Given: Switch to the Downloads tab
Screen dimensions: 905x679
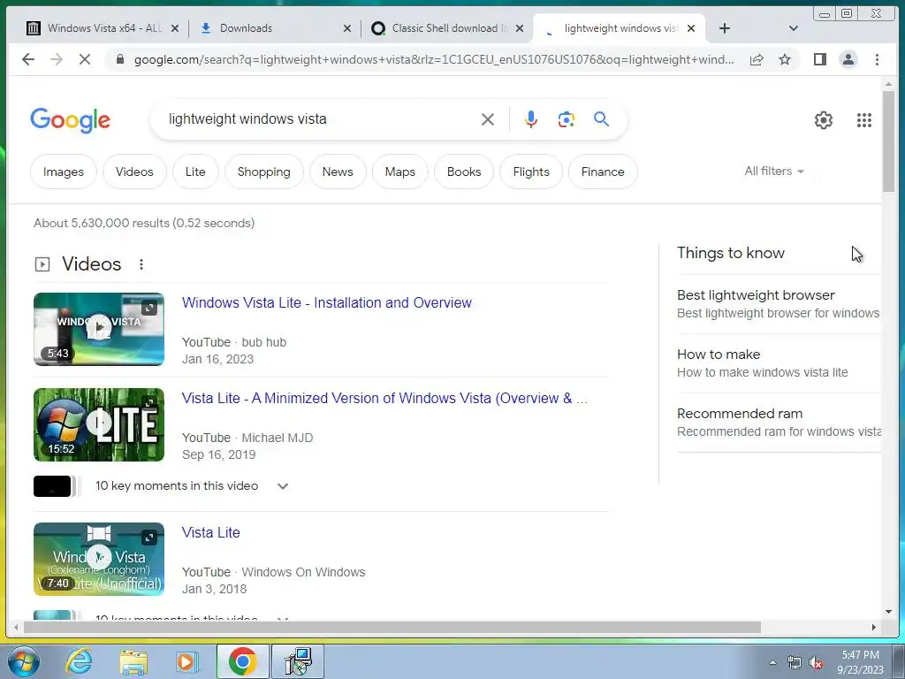Looking at the screenshot, I should (x=273, y=28).
